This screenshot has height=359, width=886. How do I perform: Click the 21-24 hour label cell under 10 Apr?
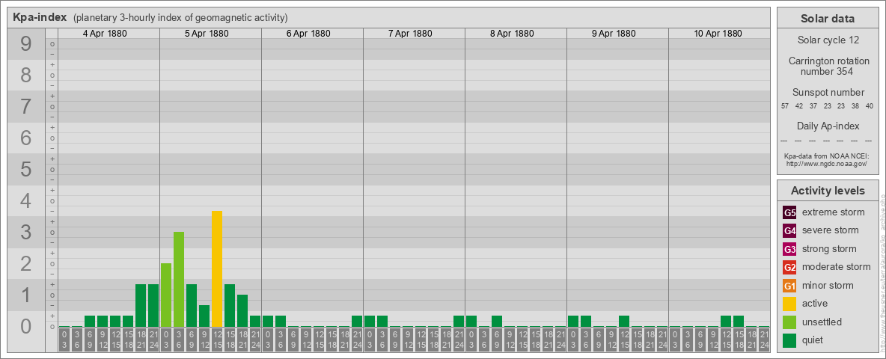(764, 340)
